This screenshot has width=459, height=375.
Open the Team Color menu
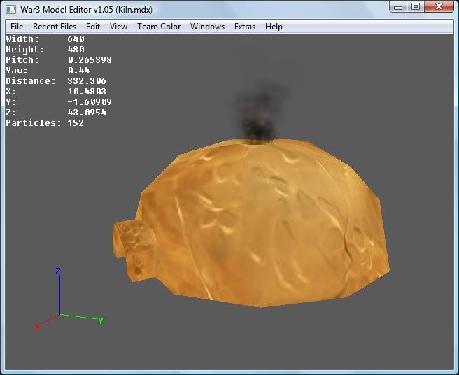coord(159,27)
